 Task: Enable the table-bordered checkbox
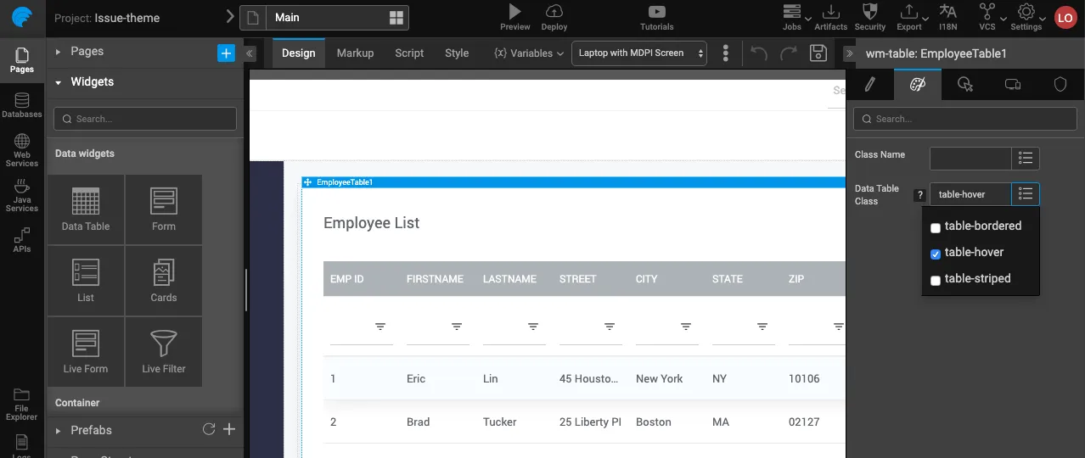(x=936, y=227)
